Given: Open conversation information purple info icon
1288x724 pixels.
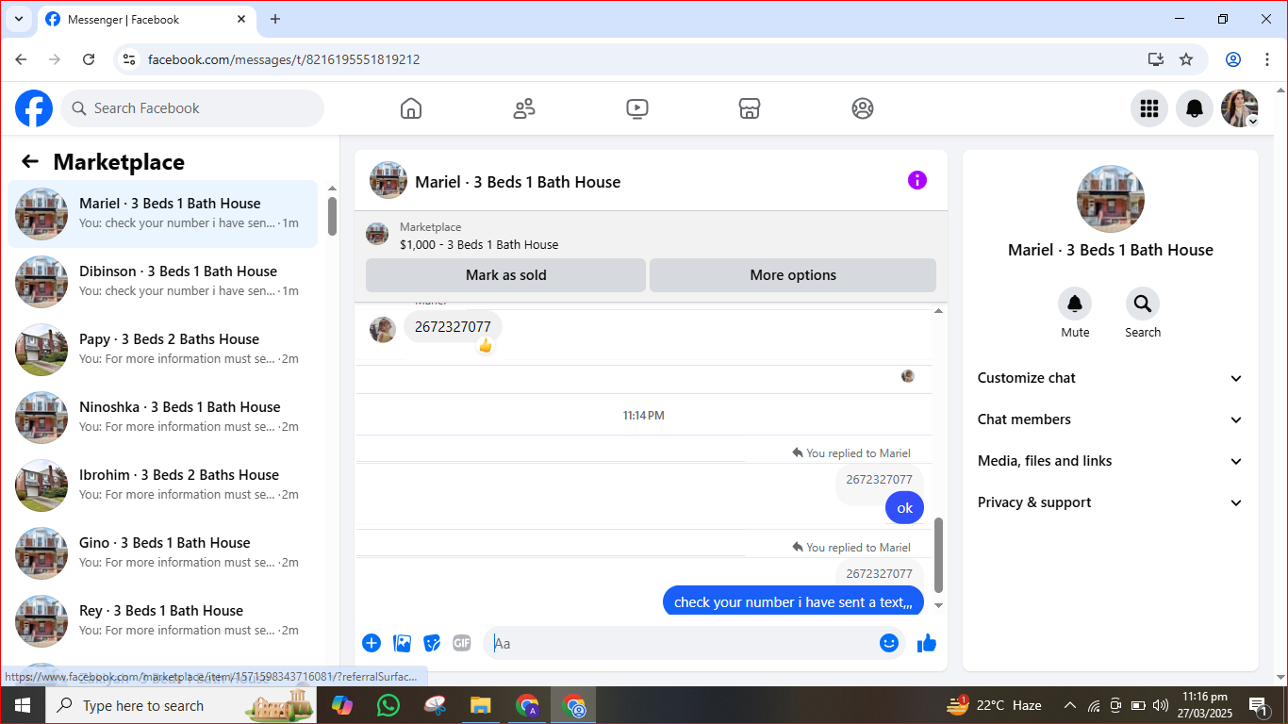Looking at the screenshot, I should pyautogui.click(x=917, y=180).
